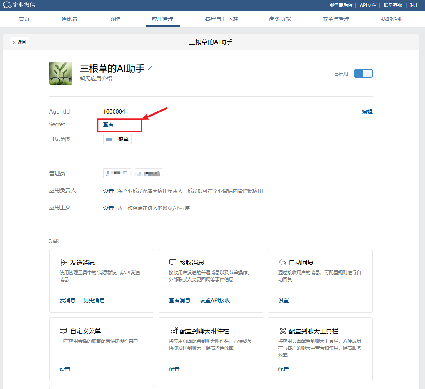
Task: Click the 配置到聊天工具栏 icon
Action: point(283,331)
